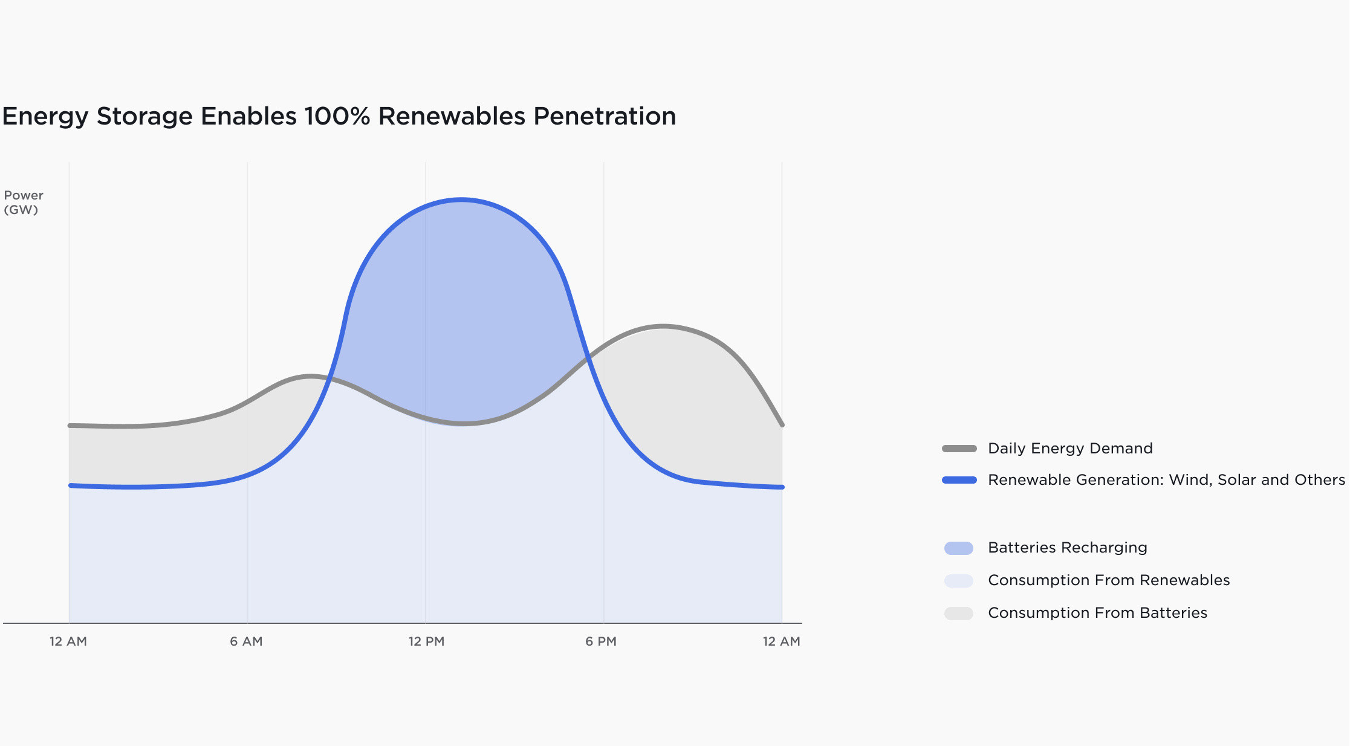Click the Consumption From Renewables legend swatch
Image resolution: width=1350 pixels, height=746 pixels.
(x=959, y=581)
